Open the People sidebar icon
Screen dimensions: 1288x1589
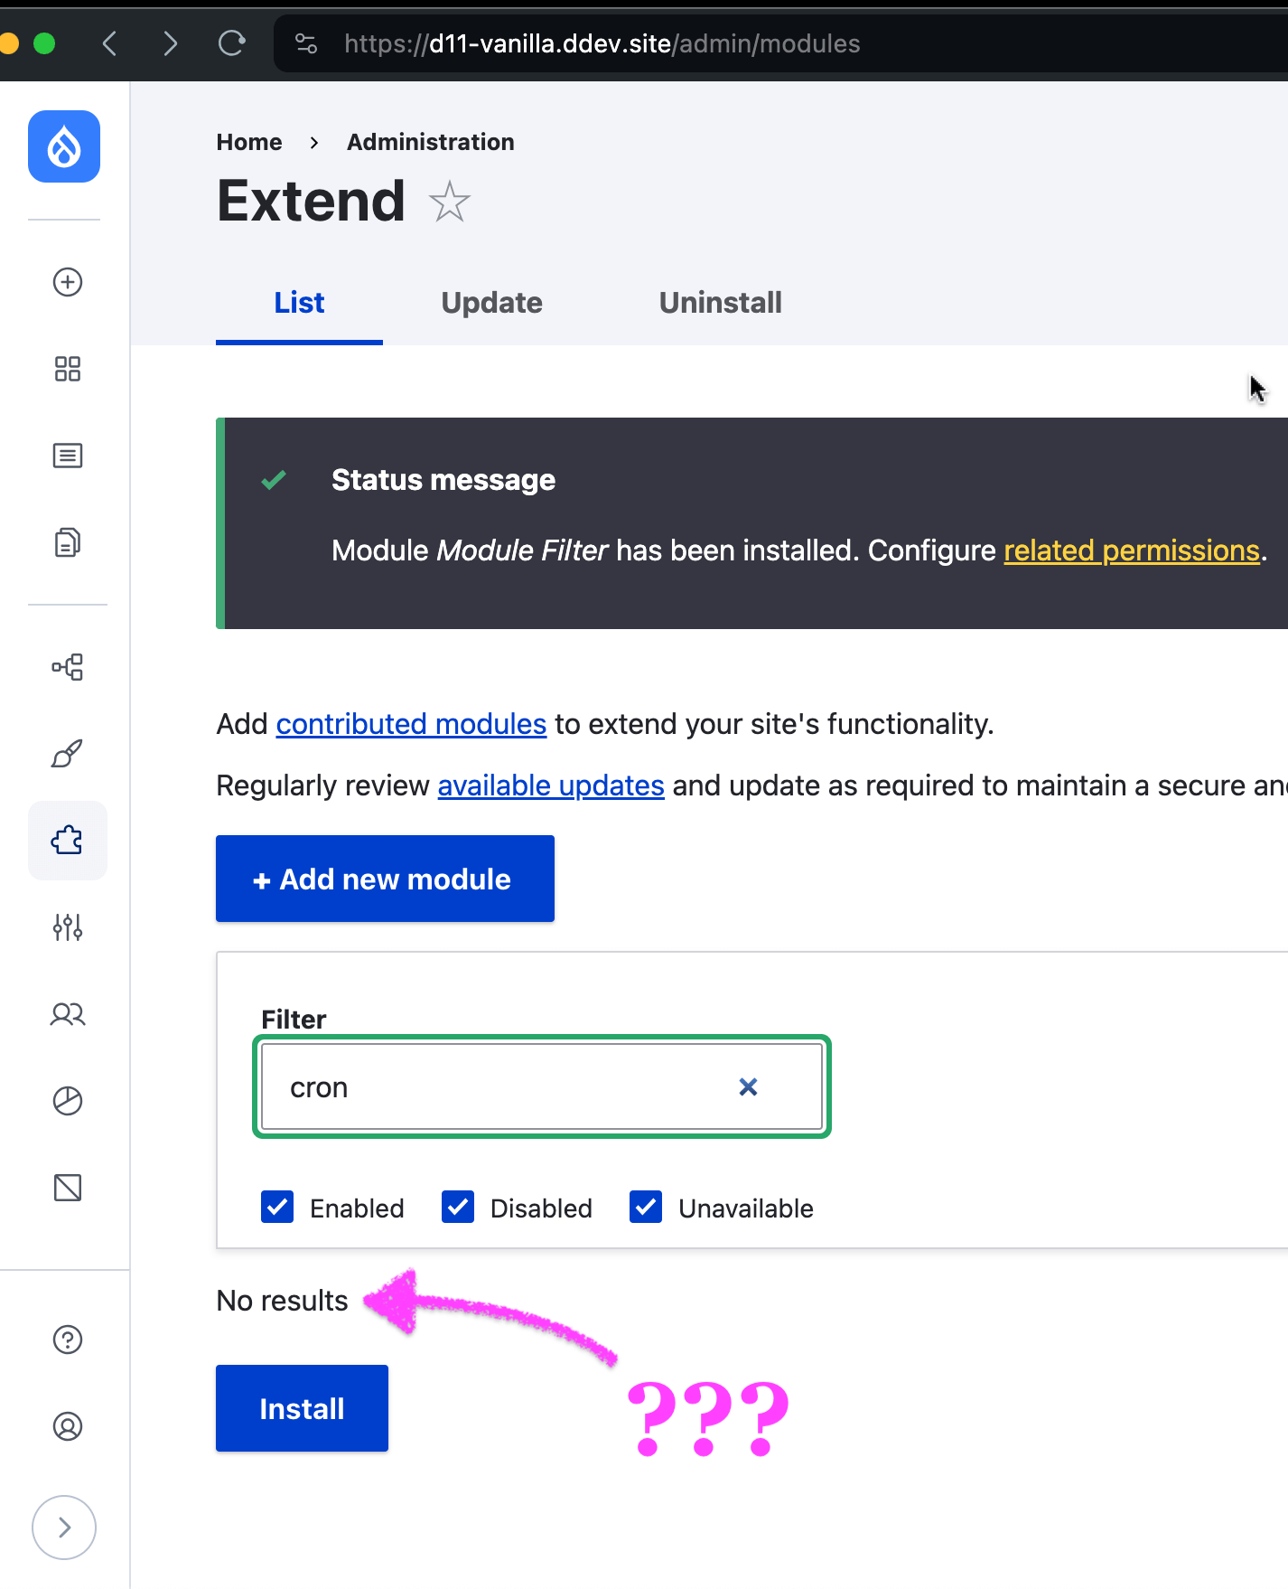(x=68, y=1014)
